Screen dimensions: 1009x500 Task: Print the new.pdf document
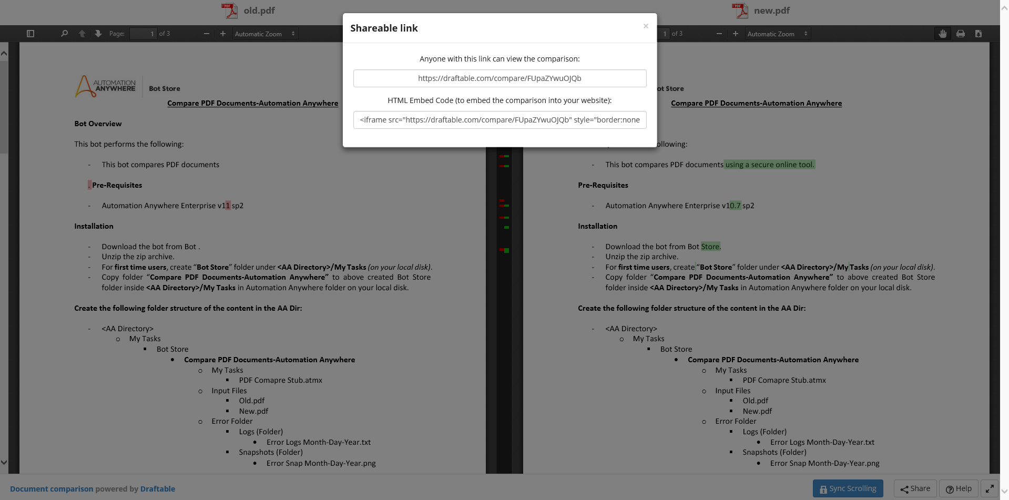961,34
